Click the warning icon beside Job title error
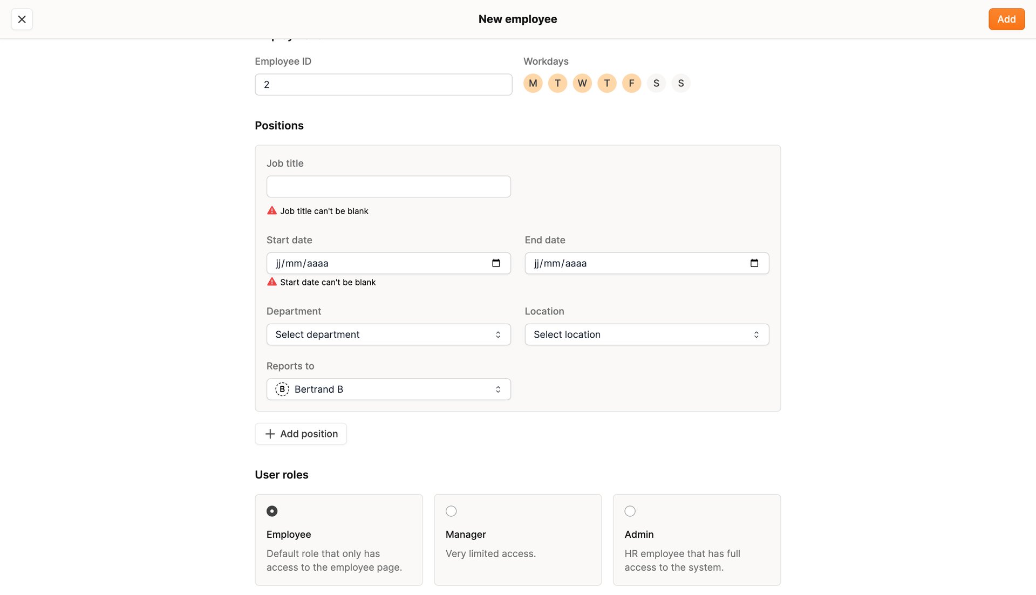Image resolution: width=1036 pixels, height=595 pixels. click(x=272, y=210)
